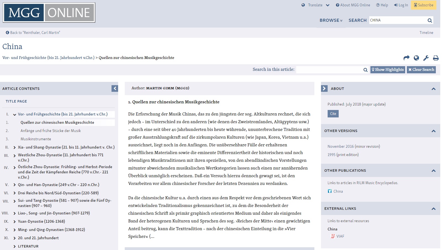Click Log In
Viewport: 443px width, 250px height.
[x=401, y=5]
